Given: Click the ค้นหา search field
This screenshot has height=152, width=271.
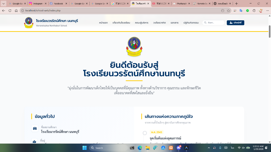Looking at the screenshot, I should 214,23.
